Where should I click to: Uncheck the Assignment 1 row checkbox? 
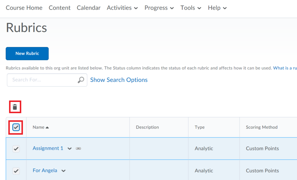16,148
